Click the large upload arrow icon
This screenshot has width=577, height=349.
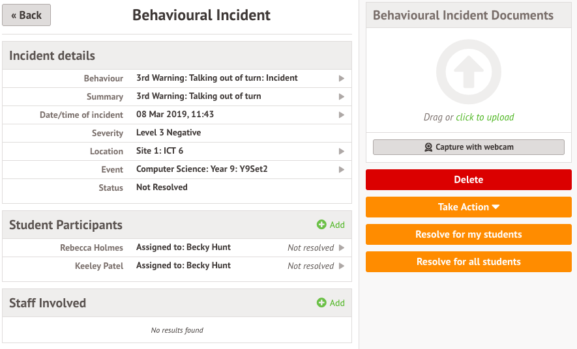coord(468,72)
